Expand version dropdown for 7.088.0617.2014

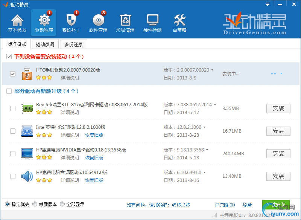pos(215,104)
